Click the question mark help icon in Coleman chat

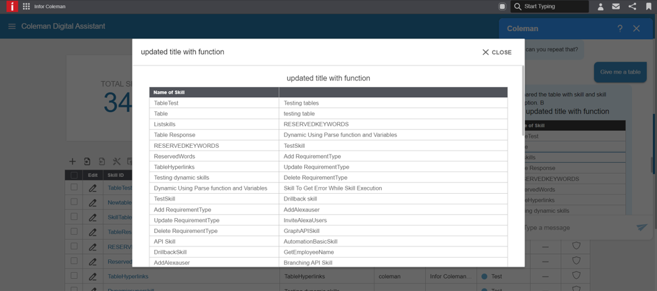tap(620, 28)
